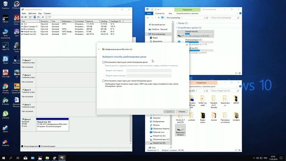Click back arrow in BitLocker wizard header
Image resolution: width=286 pixels, height=161 pixels.
click(99, 49)
